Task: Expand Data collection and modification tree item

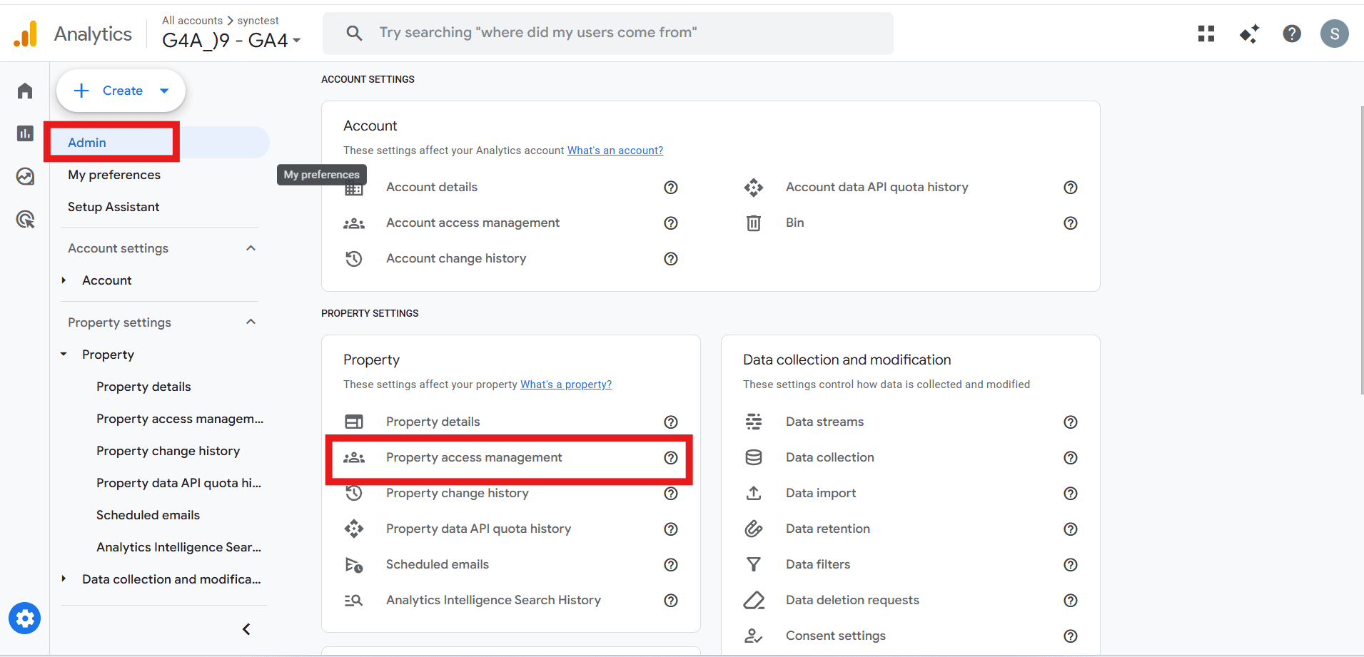Action: 64,579
